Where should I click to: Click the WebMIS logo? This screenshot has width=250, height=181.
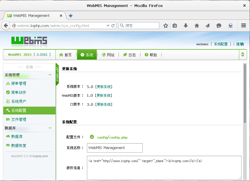[29, 41]
